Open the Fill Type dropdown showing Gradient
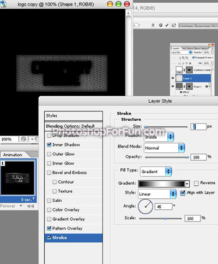 point(156,172)
